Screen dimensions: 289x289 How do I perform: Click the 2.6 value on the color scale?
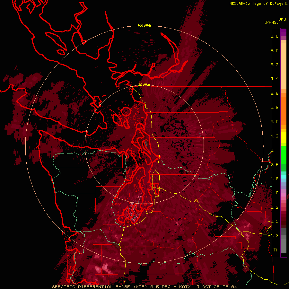click(x=275, y=165)
